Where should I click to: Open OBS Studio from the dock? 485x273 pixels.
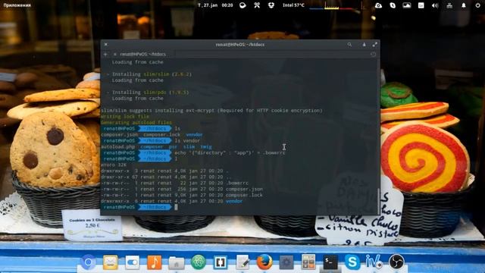[396, 262]
